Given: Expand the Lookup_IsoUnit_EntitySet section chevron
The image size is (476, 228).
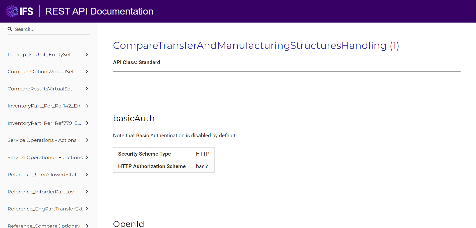Looking at the screenshot, I should tap(87, 54).
